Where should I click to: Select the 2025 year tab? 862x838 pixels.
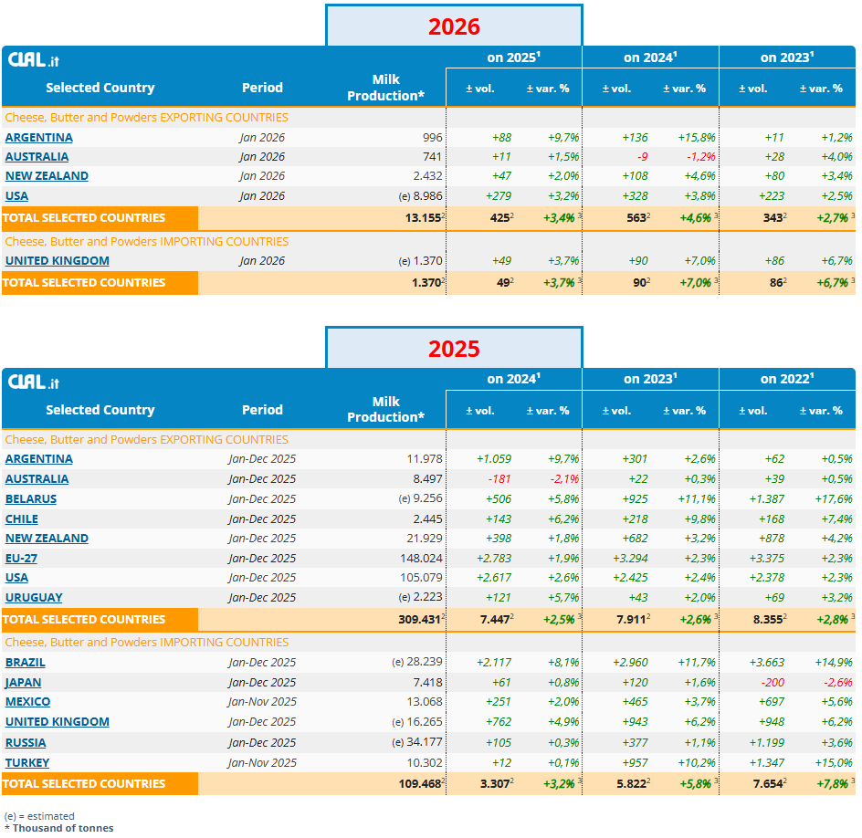(x=454, y=348)
